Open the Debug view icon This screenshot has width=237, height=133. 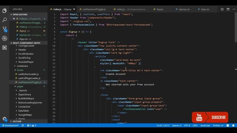tap(4, 38)
